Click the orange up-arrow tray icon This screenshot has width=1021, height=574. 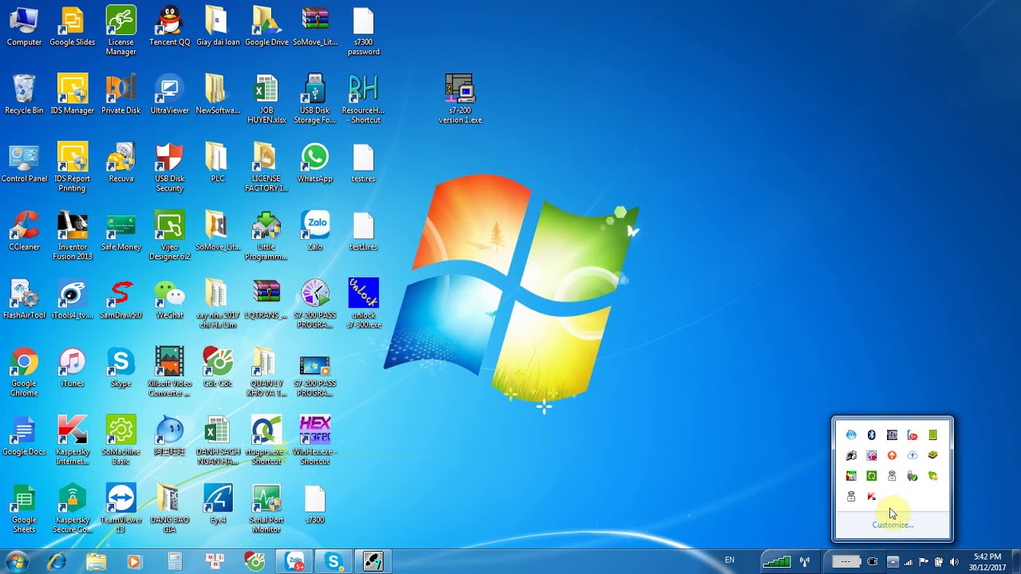pyautogui.click(x=892, y=455)
